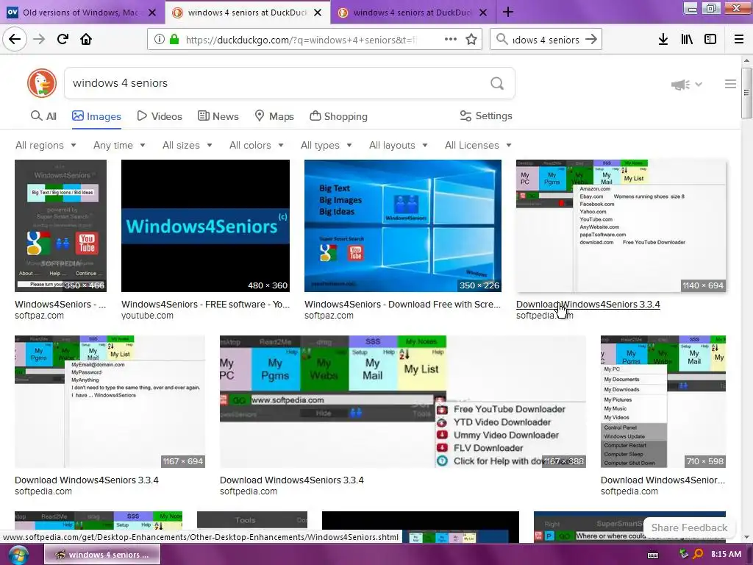Open a new browser tab

click(508, 13)
